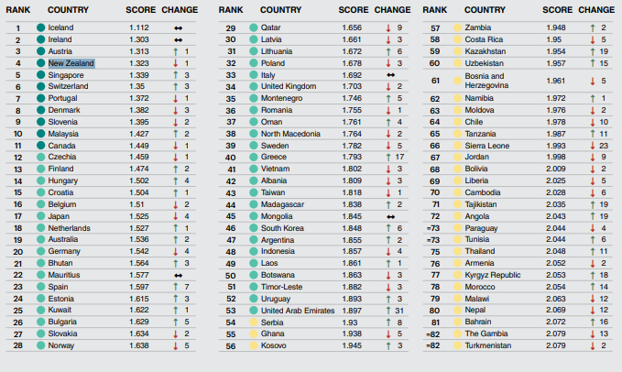
Task: Select the South Korea country name
Action: point(282,228)
